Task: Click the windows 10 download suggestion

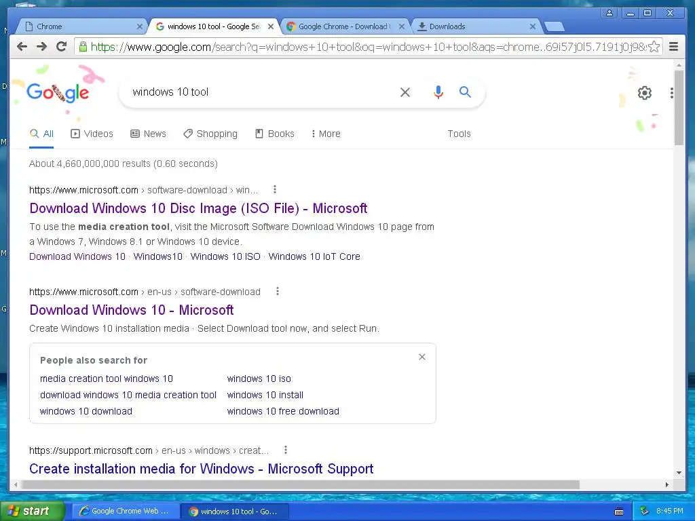Action: tap(86, 412)
